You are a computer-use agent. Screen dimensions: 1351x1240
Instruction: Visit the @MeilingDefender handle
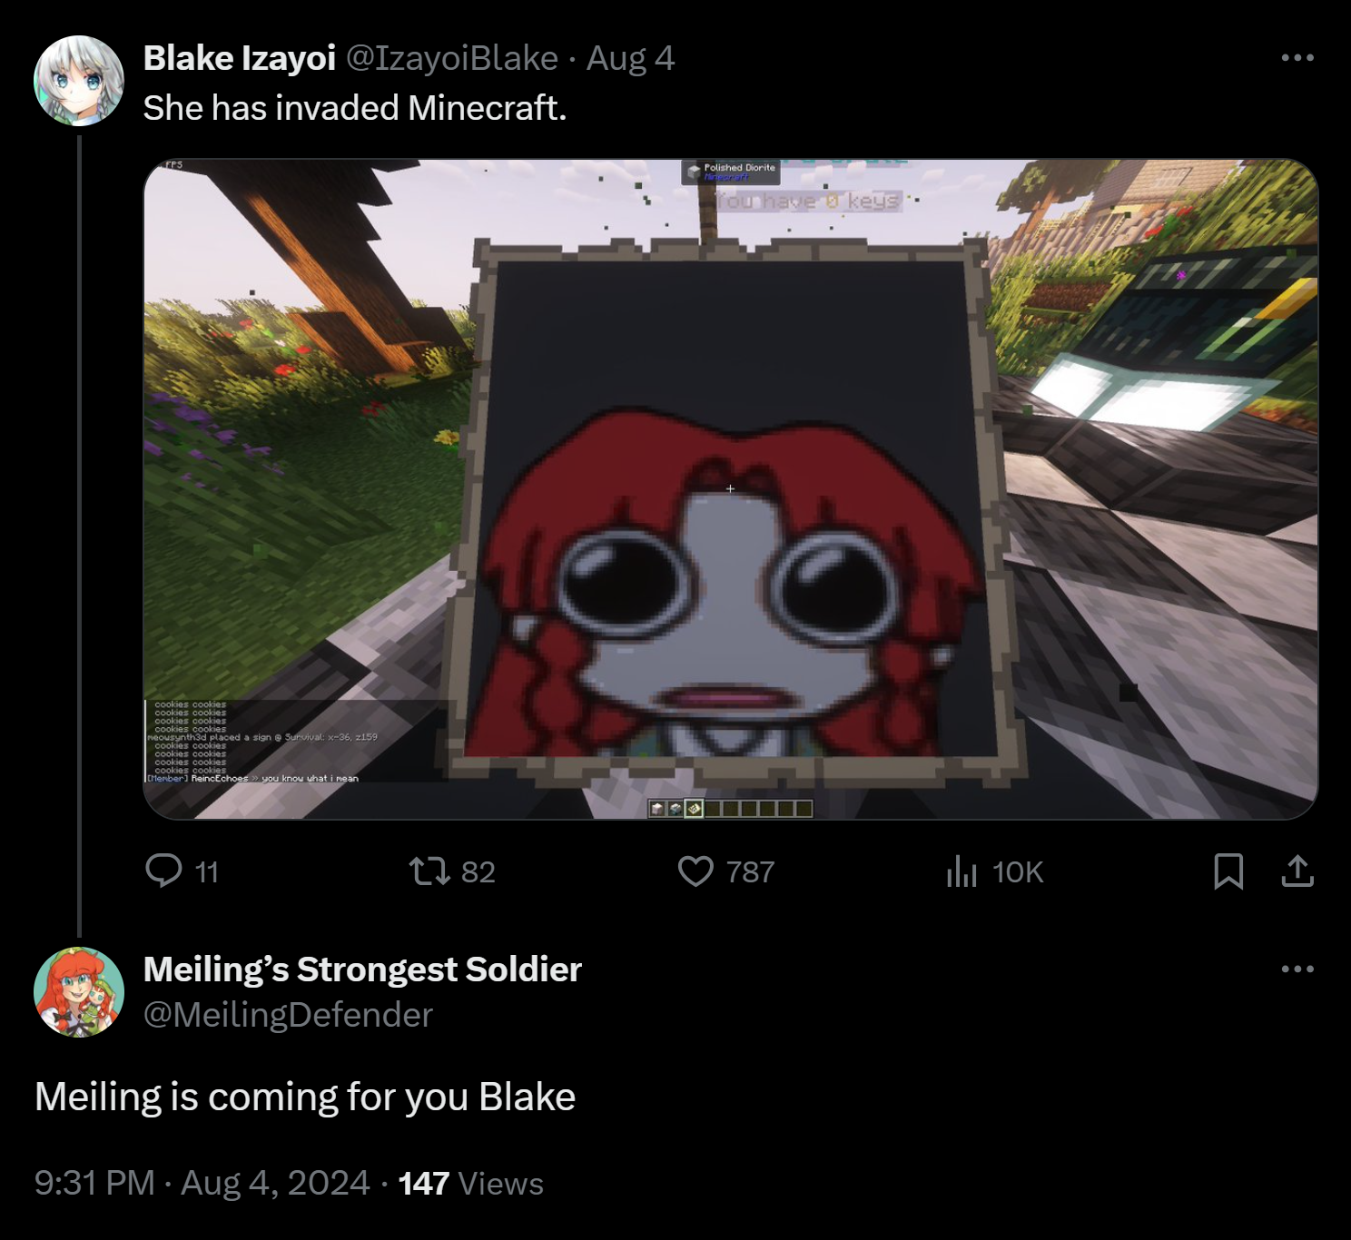(289, 1015)
